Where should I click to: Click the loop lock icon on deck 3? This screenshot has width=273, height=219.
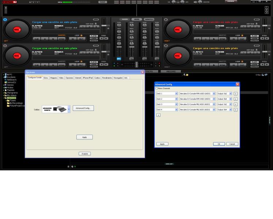tap(81, 61)
